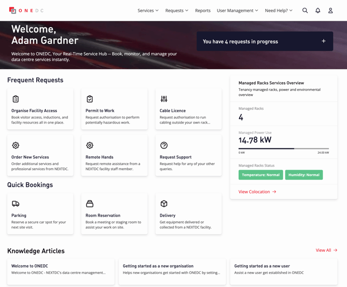The width and height of the screenshot is (347, 287).
Task: Click the Remote Hands gear icon
Action: pos(90,145)
